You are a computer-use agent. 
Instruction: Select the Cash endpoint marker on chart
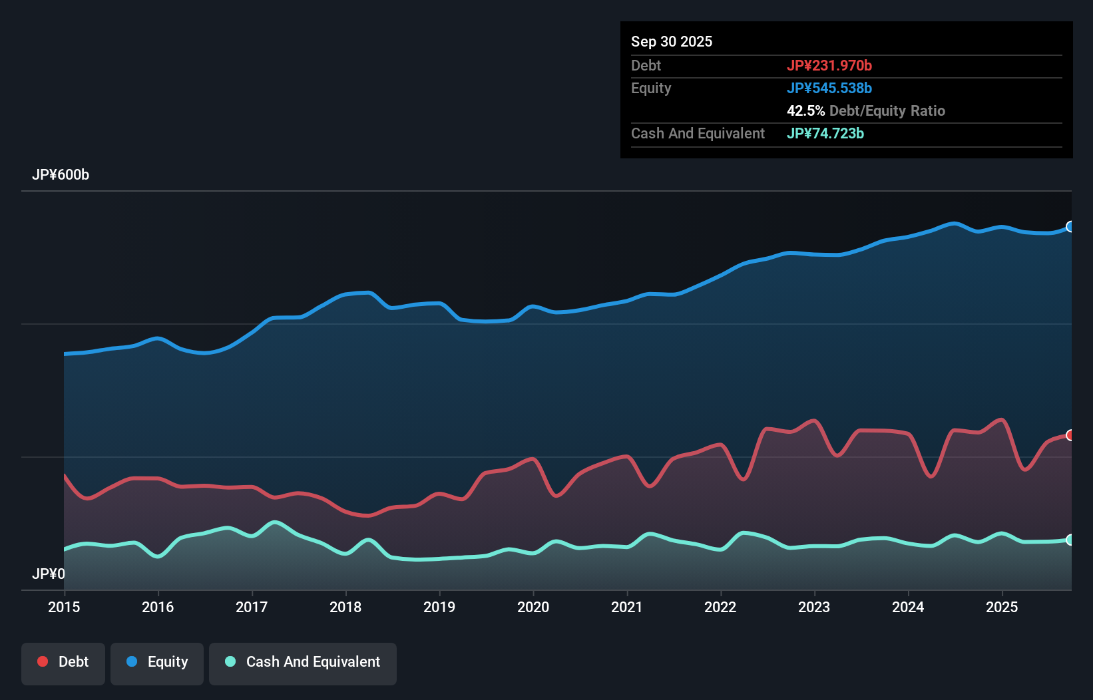coord(1070,540)
